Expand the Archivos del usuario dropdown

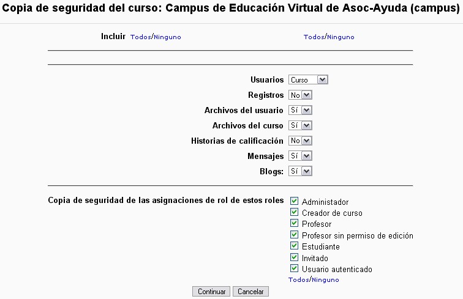coord(301,110)
